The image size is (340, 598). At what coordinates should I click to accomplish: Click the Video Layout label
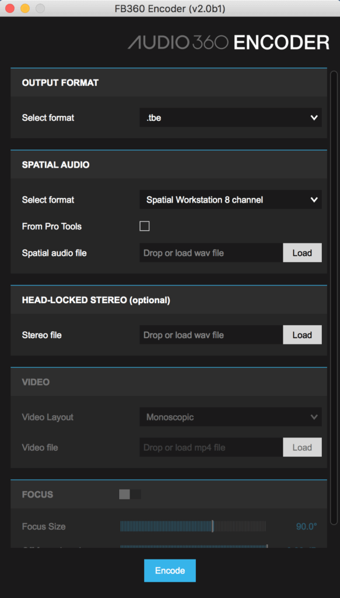(48, 417)
